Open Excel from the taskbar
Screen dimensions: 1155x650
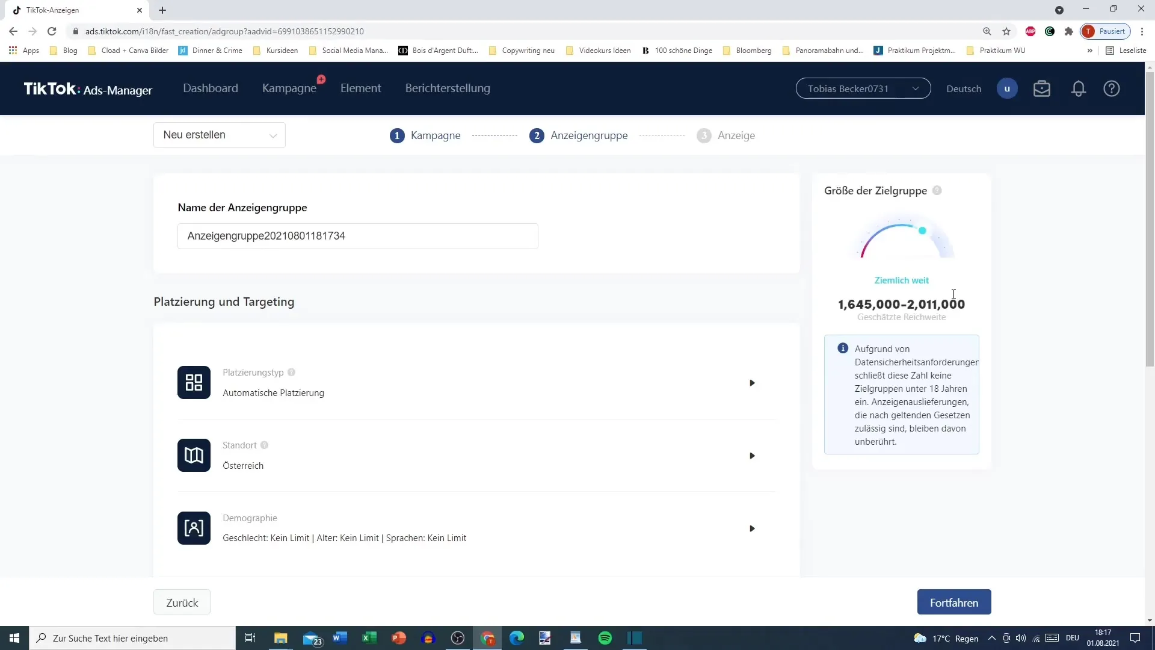[369, 638]
